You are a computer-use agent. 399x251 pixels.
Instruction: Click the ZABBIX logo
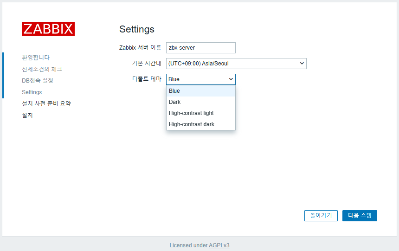(48, 29)
